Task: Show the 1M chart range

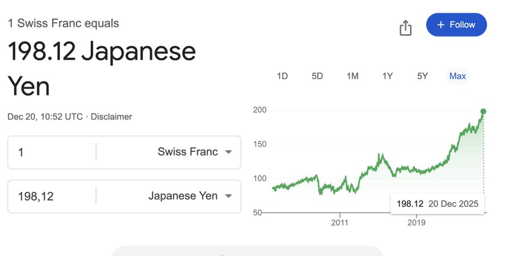Action: [x=352, y=76]
